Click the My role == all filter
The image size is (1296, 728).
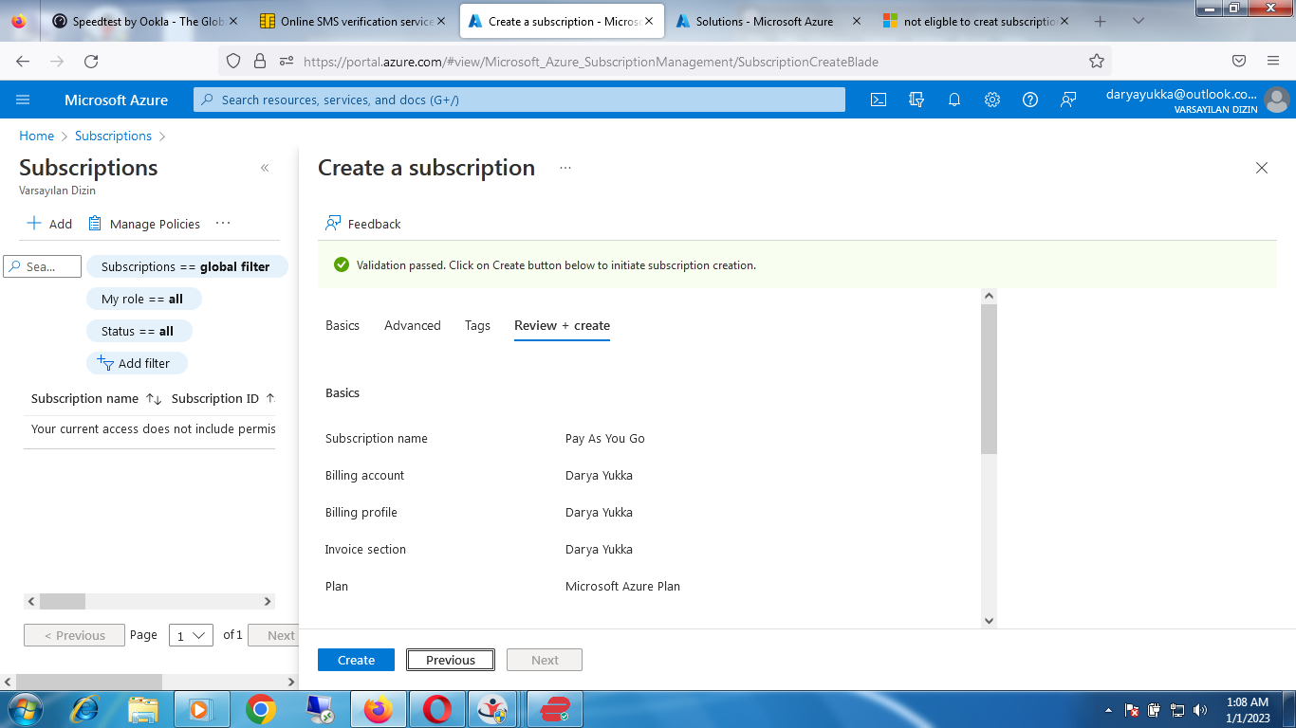(143, 299)
